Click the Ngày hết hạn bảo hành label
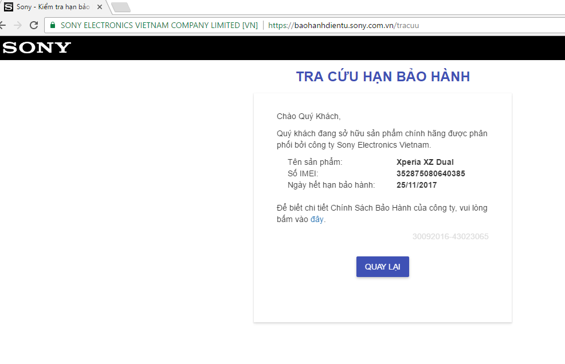This screenshot has height=364, width=565. click(x=331, y=185)
